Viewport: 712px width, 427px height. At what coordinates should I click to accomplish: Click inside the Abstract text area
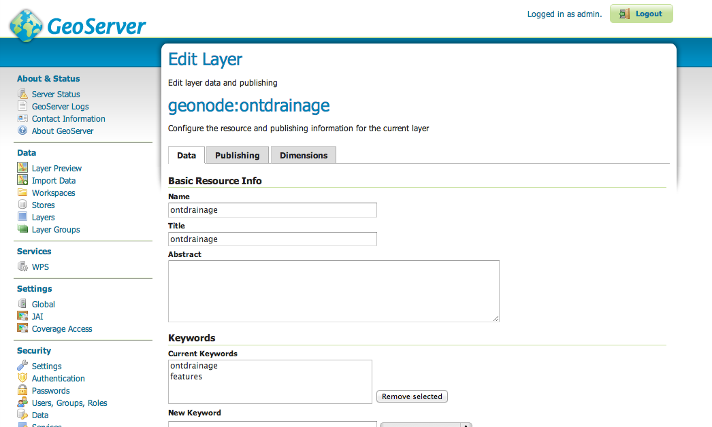pyautogui.click(x=334, y=291)
